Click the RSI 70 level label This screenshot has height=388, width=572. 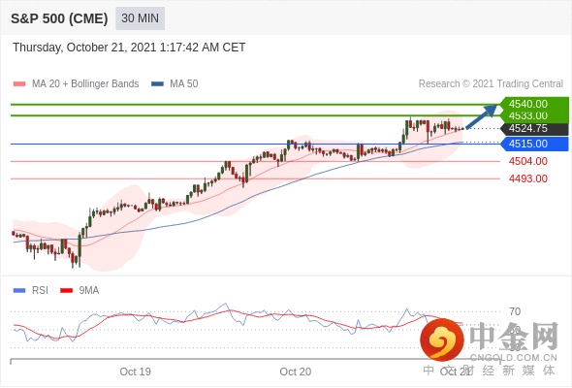tap(515, 311)
